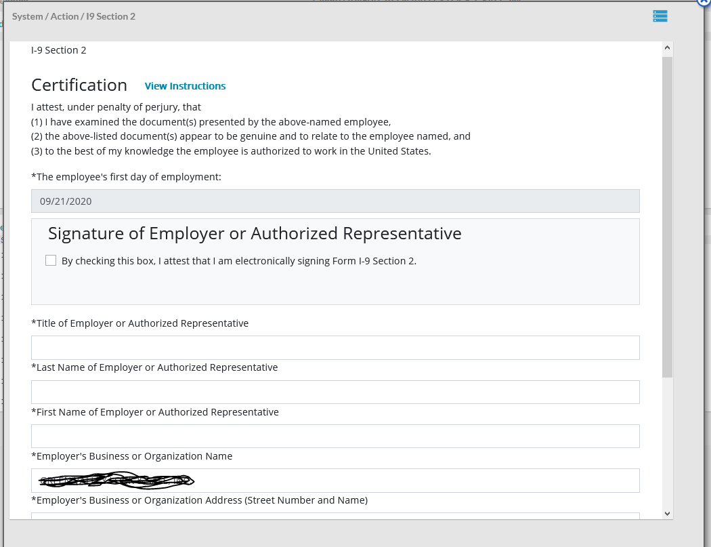
Task: Close the I9 Section 2 dialog
Action: [704, 2]
